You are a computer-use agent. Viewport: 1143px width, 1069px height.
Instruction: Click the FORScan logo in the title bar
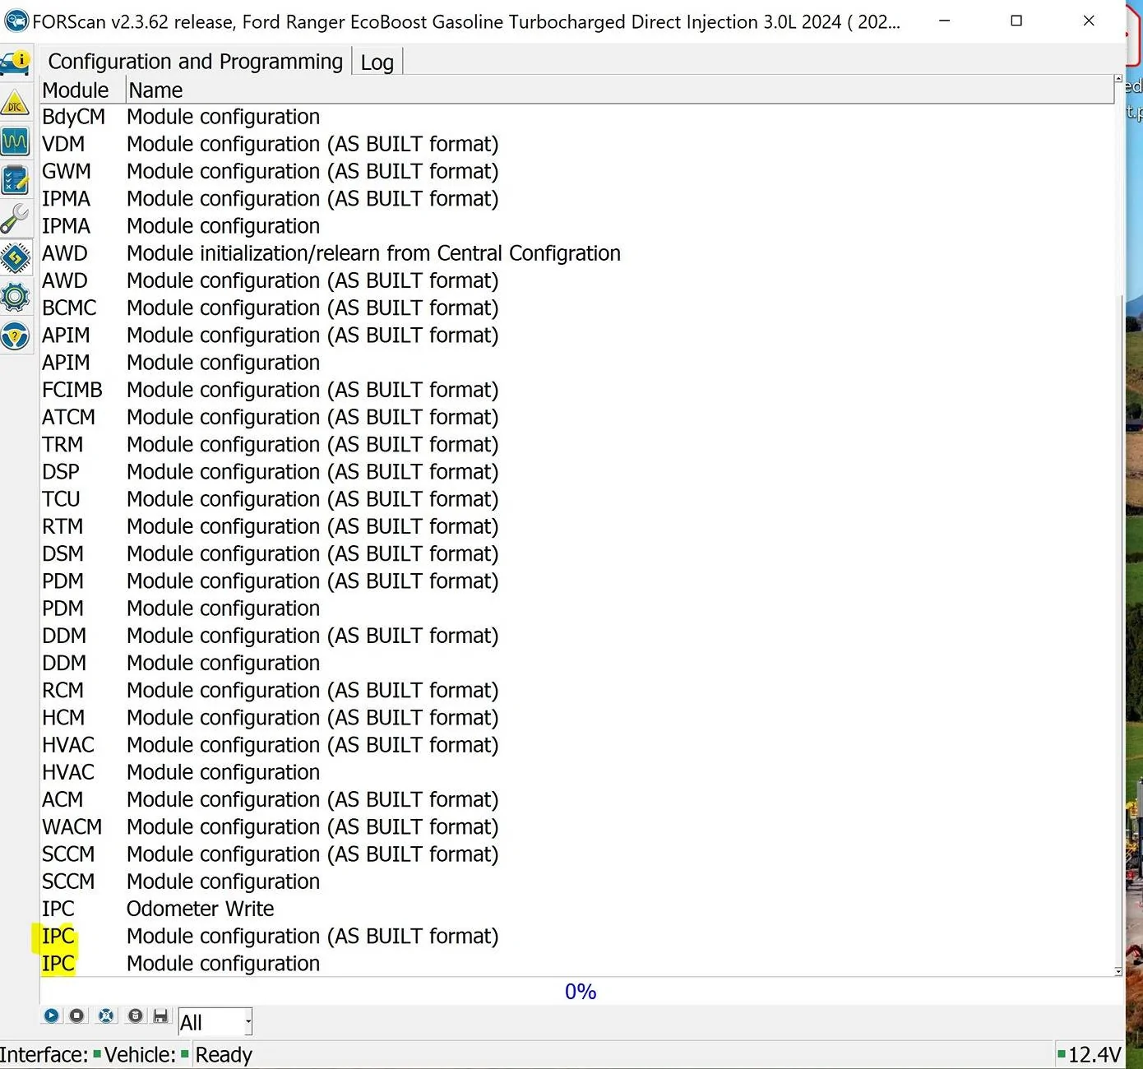click(x=16, y=21)
